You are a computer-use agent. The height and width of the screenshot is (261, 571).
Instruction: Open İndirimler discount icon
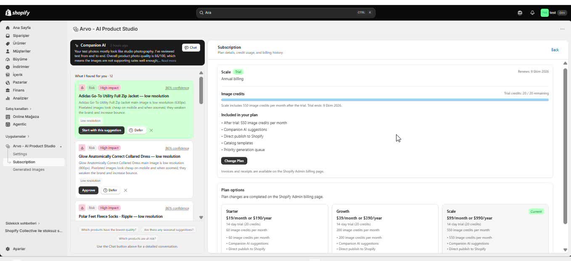[x=8, y=67]
